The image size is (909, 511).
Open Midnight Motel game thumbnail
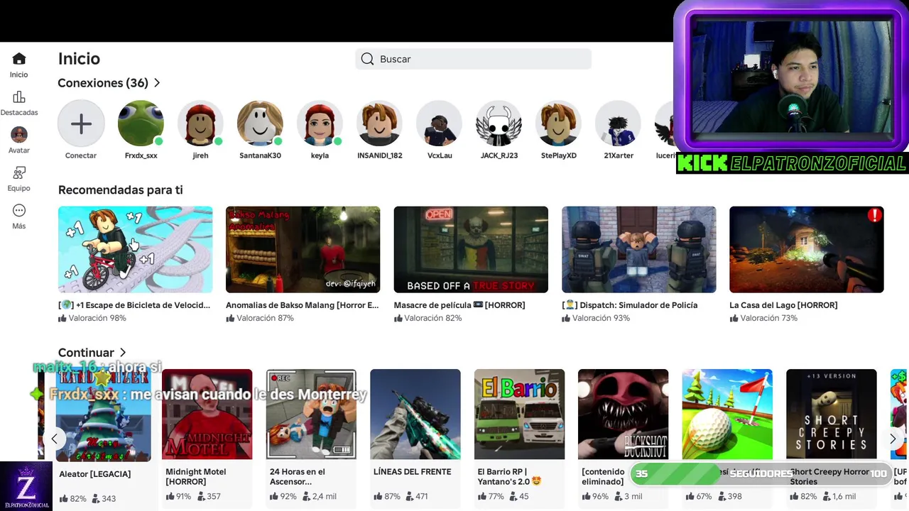click(207, 414)
